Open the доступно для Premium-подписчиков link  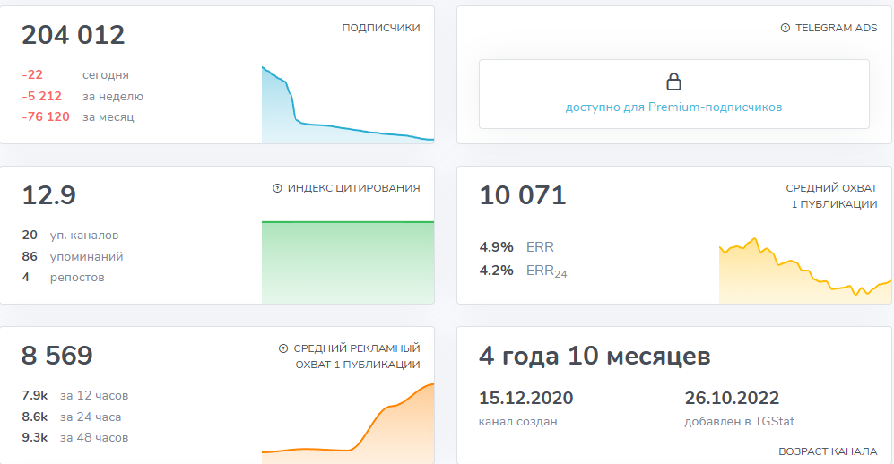point(673,107)
